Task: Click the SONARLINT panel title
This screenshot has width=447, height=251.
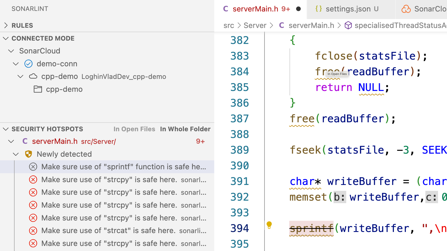Action: 30,9
